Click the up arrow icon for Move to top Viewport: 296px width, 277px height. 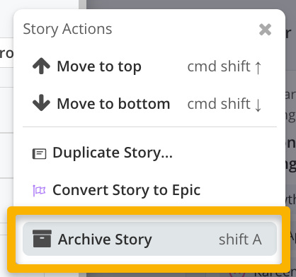pos(41,66)
